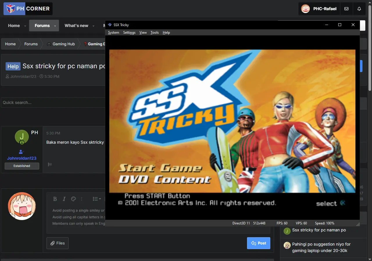Viewport: 372px width, 261px height.
Task: Click the VPS: 60 status entry
Action: (301, 223)
